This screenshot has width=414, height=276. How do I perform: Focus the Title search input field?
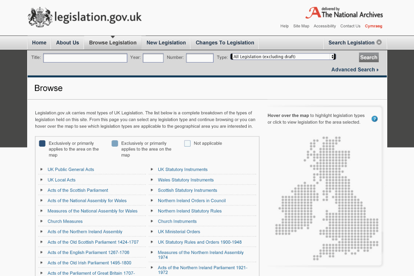pyautogui.click(x=85, y=58)
